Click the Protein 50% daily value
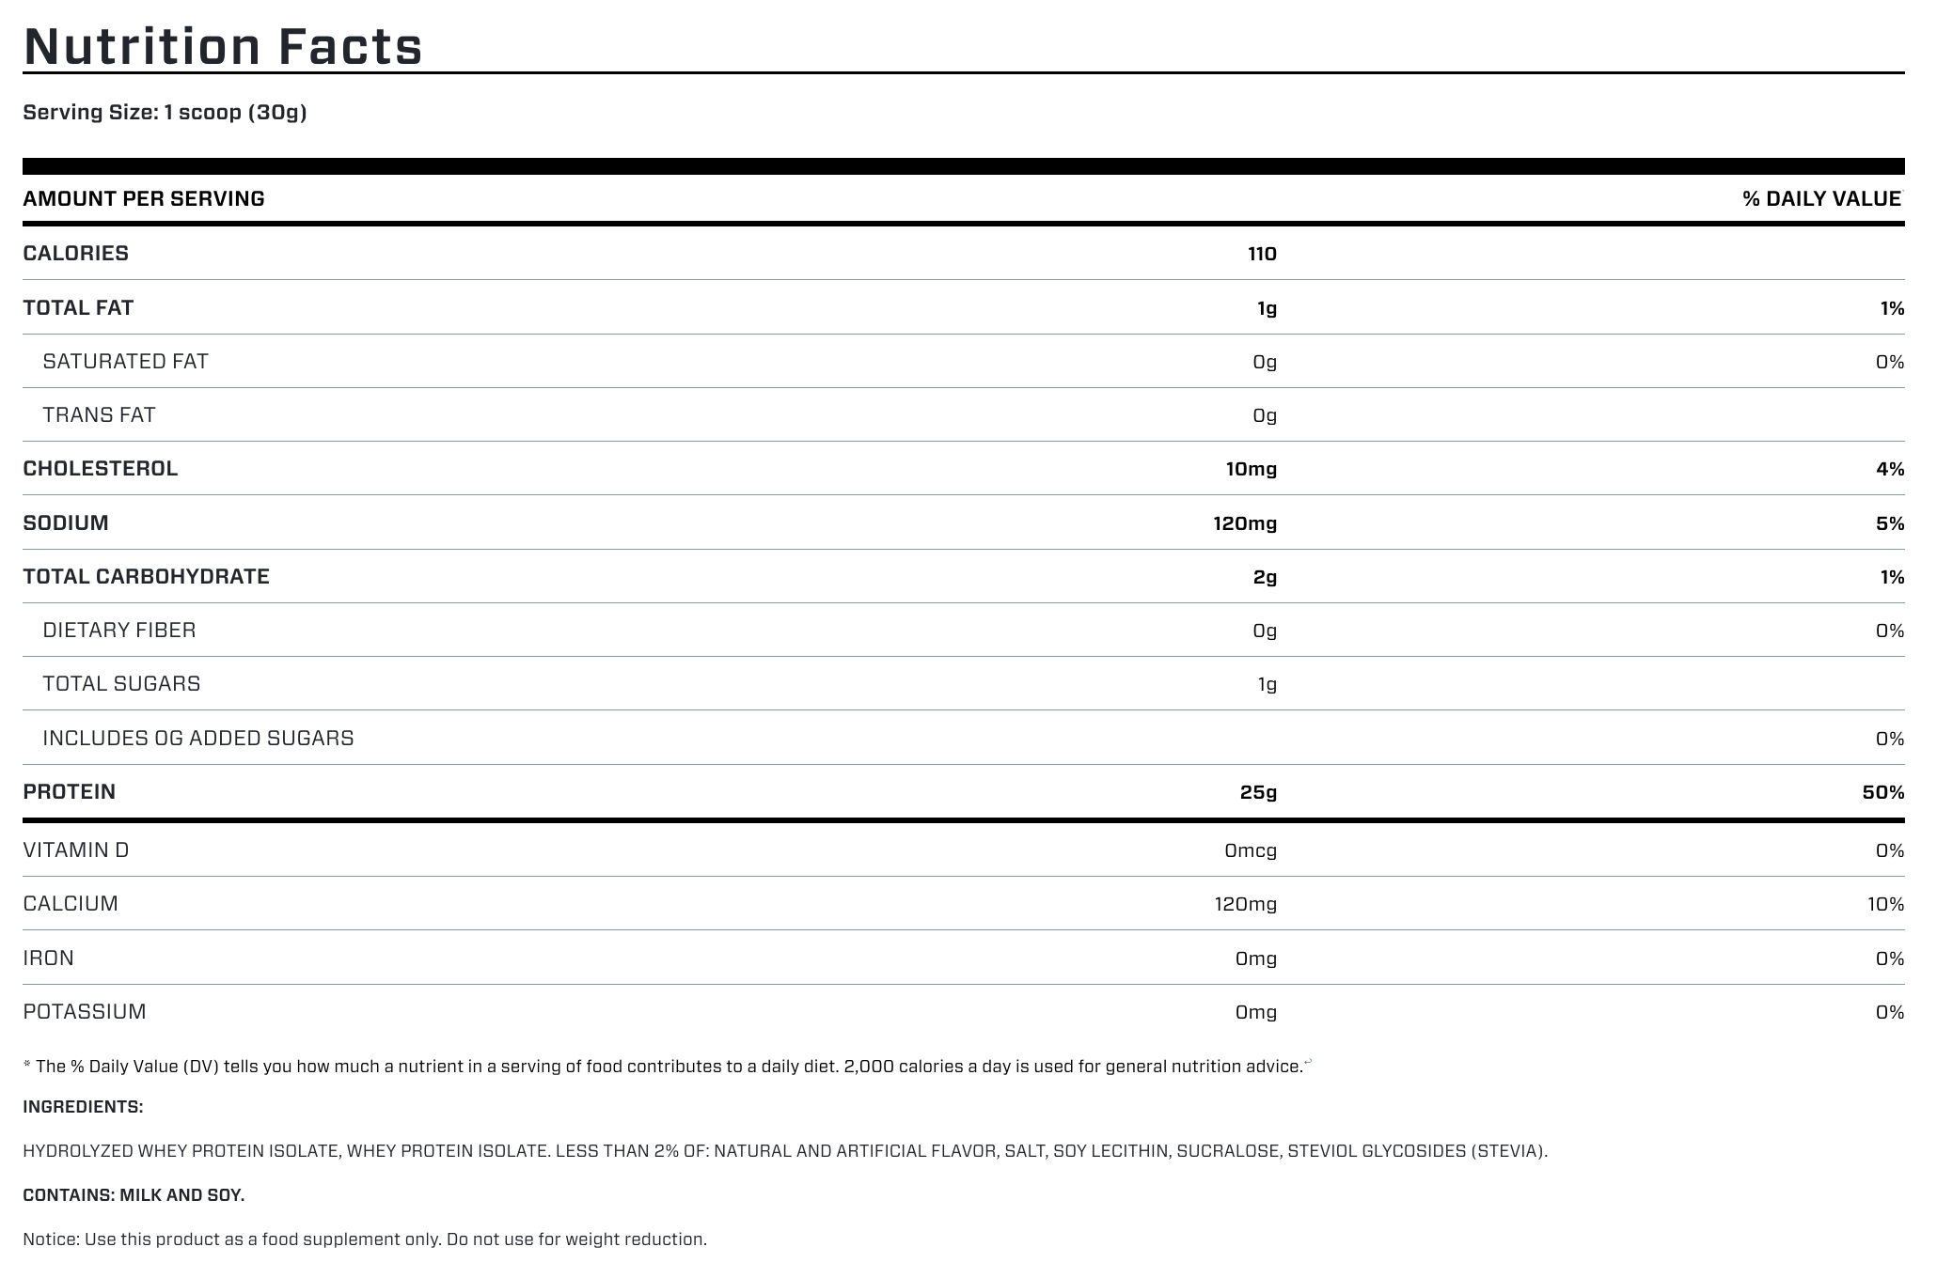Screen dimensions: 1937x1278 [1882, 792]
